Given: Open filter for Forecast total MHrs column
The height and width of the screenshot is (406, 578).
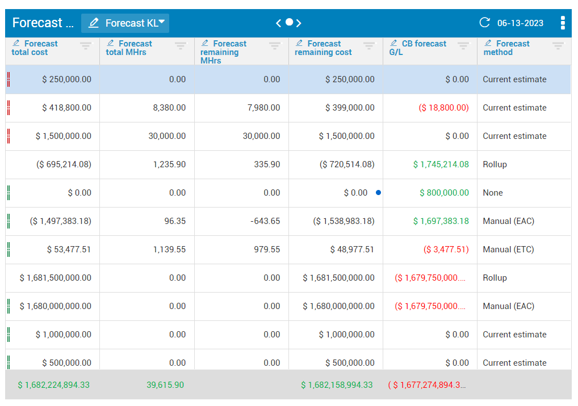Looking at the screenshot, I should [181, 46].
